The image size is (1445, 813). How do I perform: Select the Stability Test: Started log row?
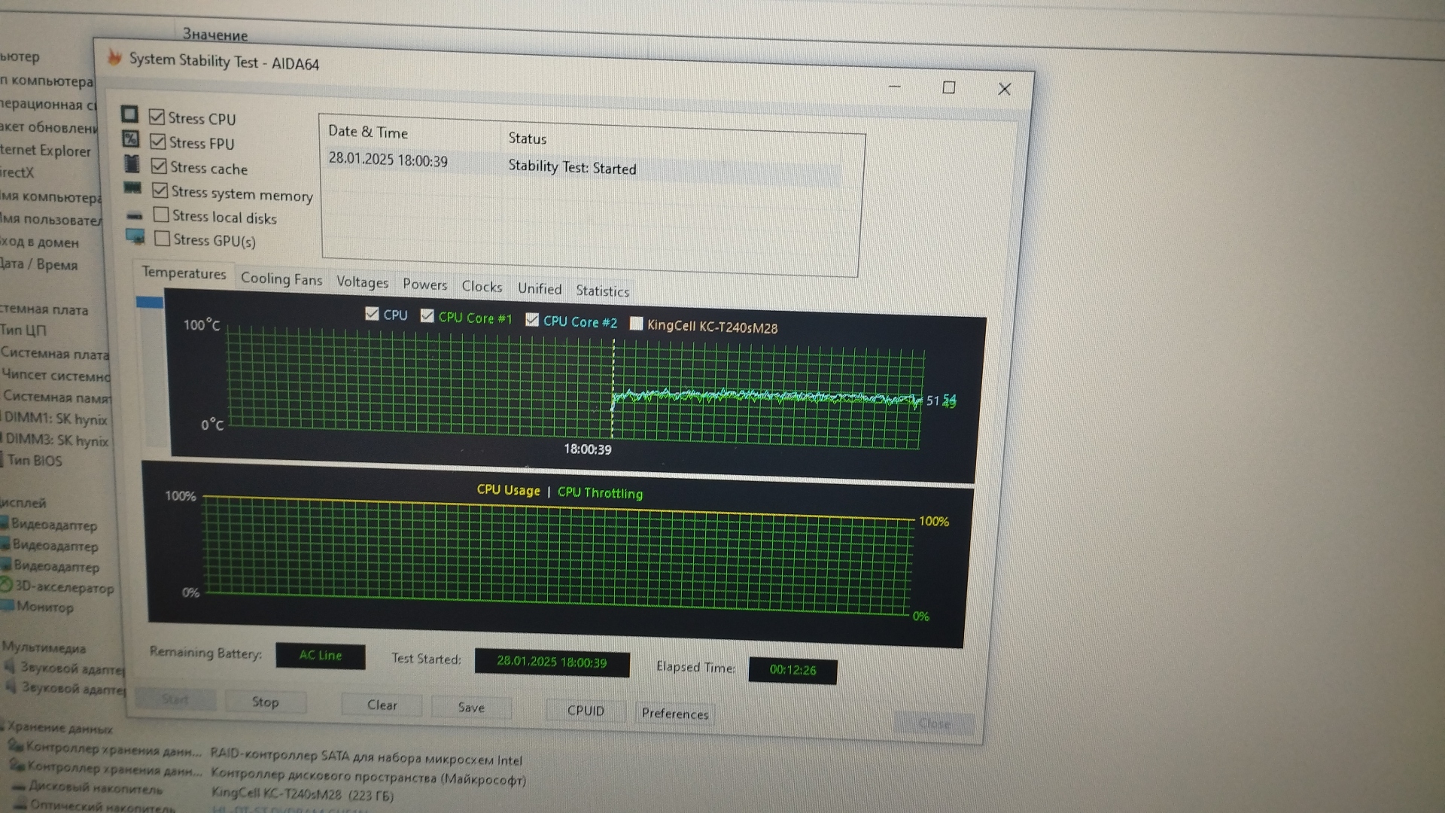(583, 166)
